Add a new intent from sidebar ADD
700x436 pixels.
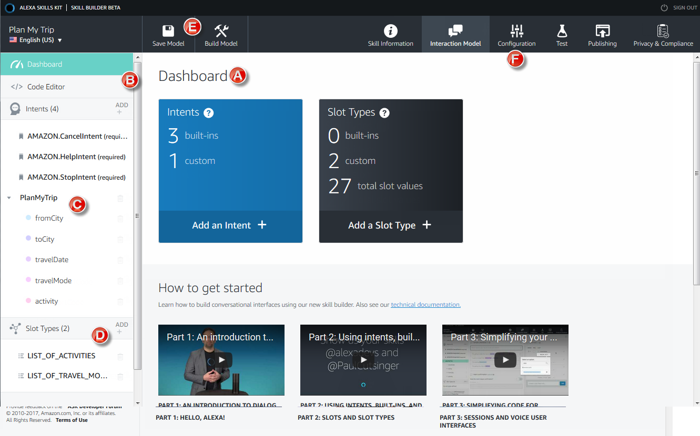[x=121, y=108]
